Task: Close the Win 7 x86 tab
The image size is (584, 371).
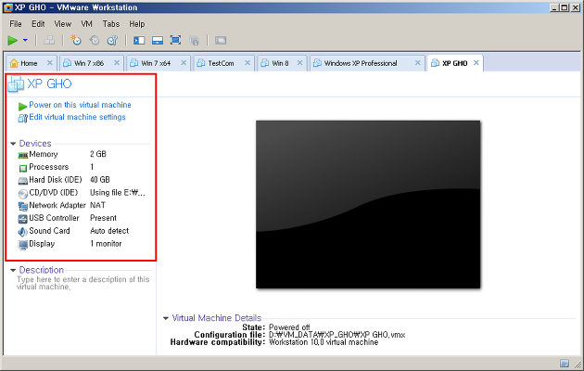Action: (117, 63)
